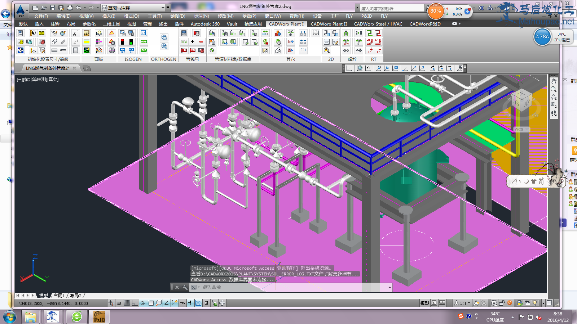
Task: Click the bottom ORTHOGEN icon
Action: (164, 46)
